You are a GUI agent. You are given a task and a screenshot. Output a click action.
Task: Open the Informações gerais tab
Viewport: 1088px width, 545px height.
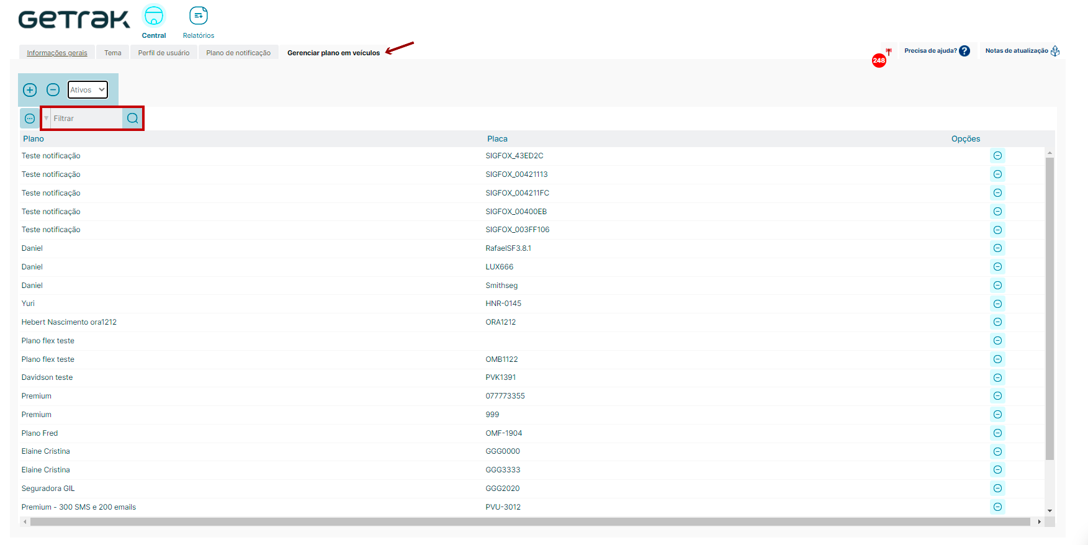click(x=57, y=53)
